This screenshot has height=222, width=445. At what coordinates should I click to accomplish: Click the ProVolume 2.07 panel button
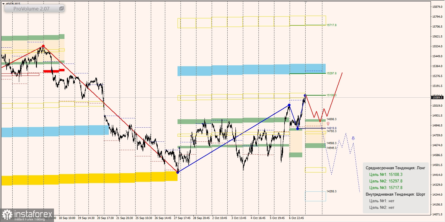(34, 9)
